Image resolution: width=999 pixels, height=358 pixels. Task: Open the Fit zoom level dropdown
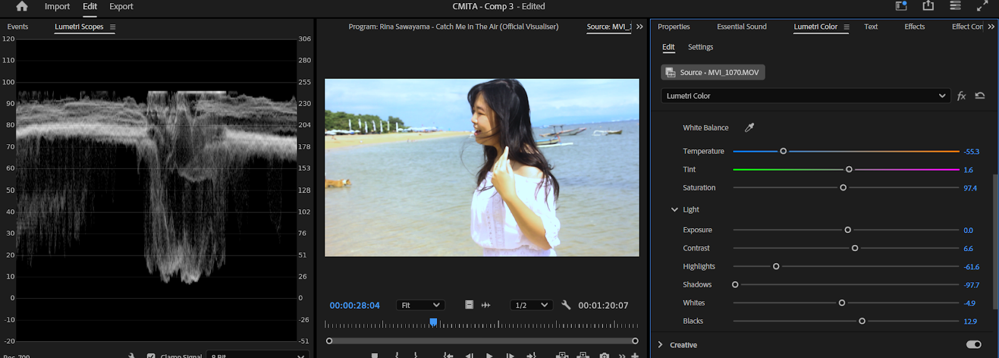point(420,305)
